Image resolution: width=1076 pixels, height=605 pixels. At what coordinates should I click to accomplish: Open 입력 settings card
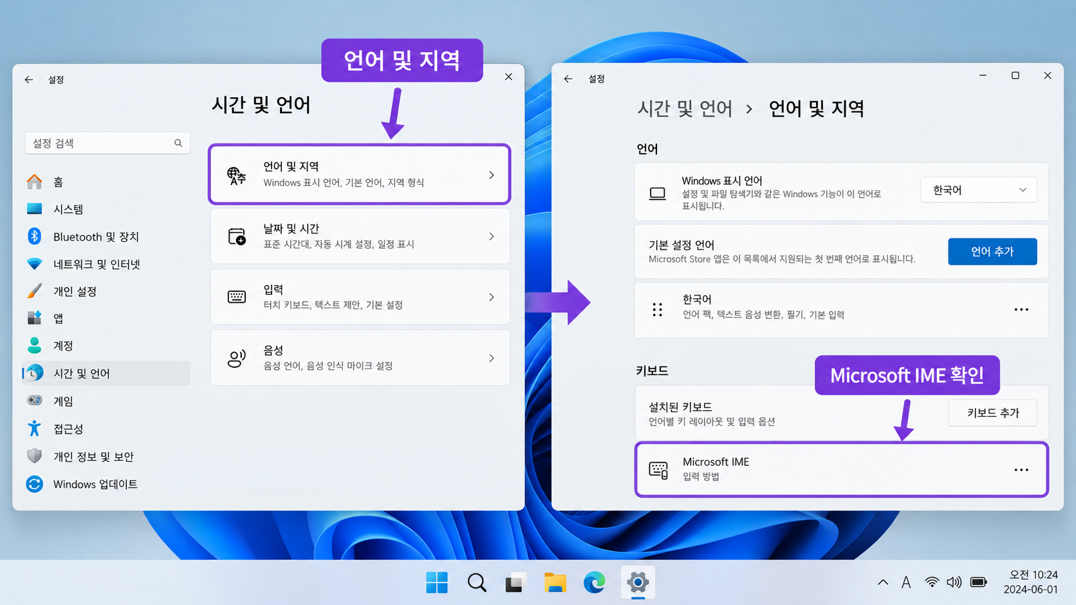point(360,297)
